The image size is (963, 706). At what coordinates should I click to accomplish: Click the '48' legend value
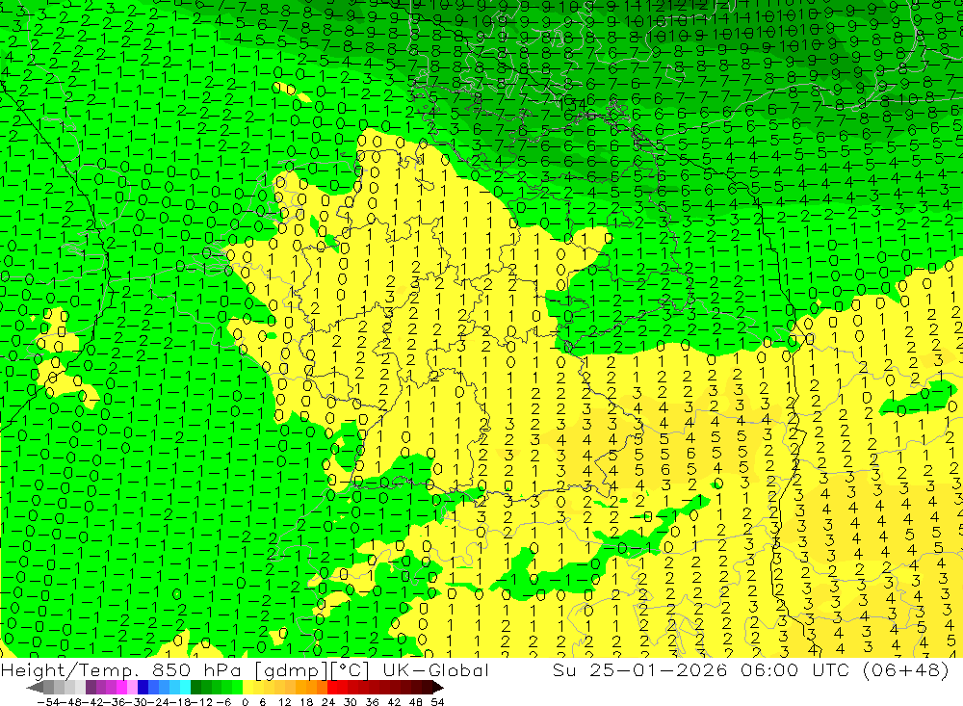point(416,702)
